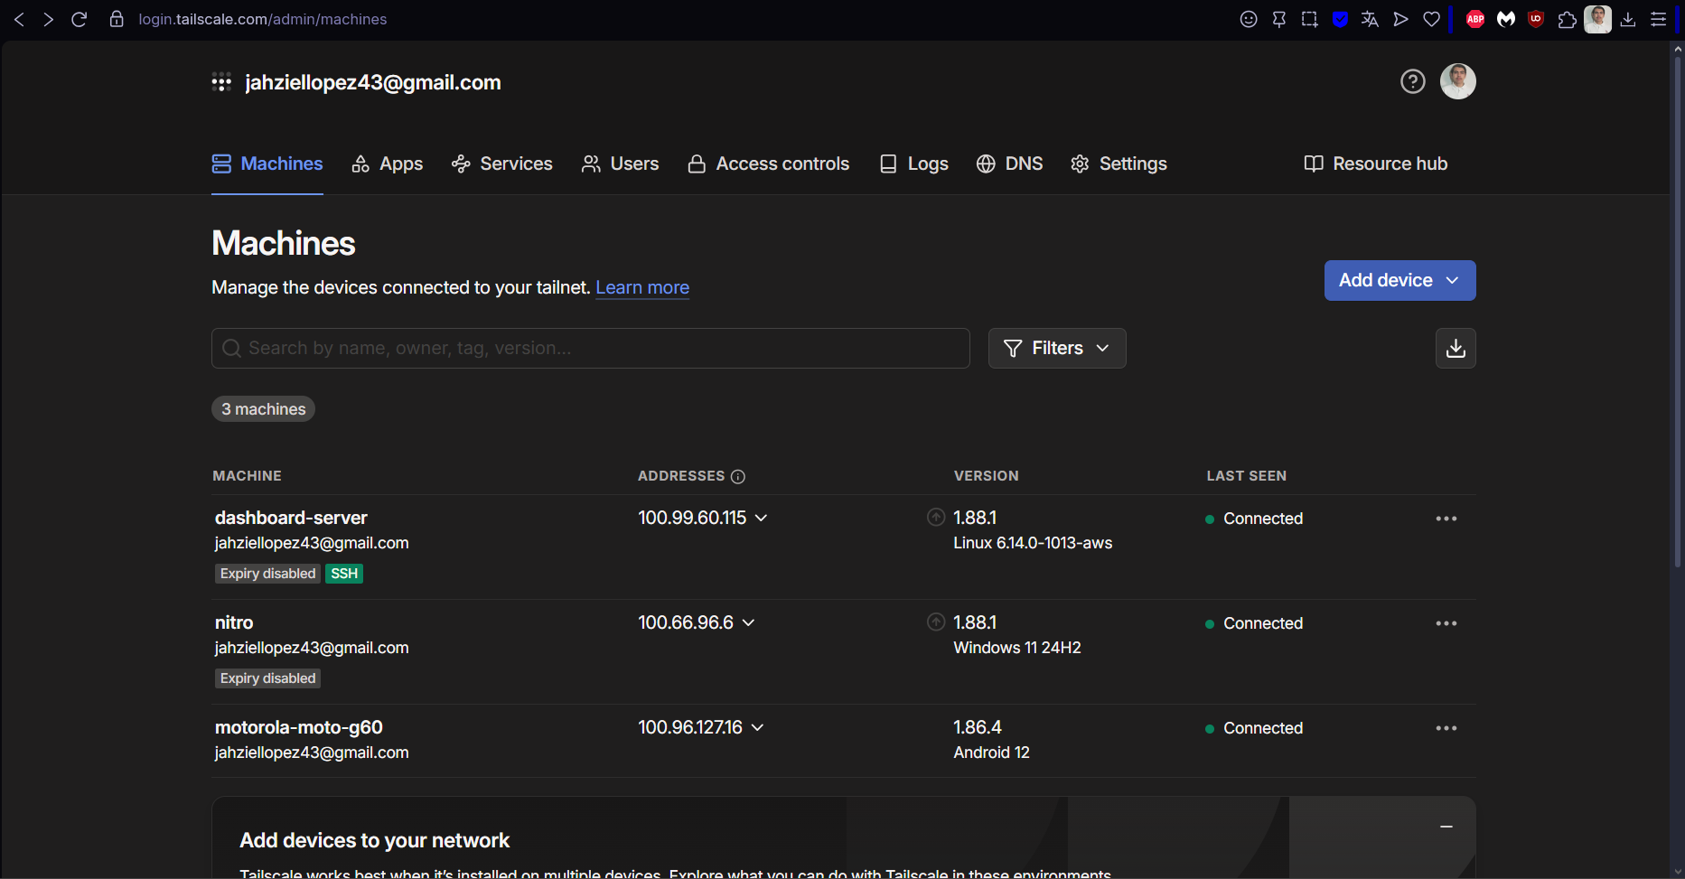This screenshot has width=1685, height=879.
Task: Click the send/play arrow toolbar icon
Action: tap(1400, 19)
